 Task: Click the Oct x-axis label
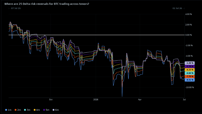(51, 99)
